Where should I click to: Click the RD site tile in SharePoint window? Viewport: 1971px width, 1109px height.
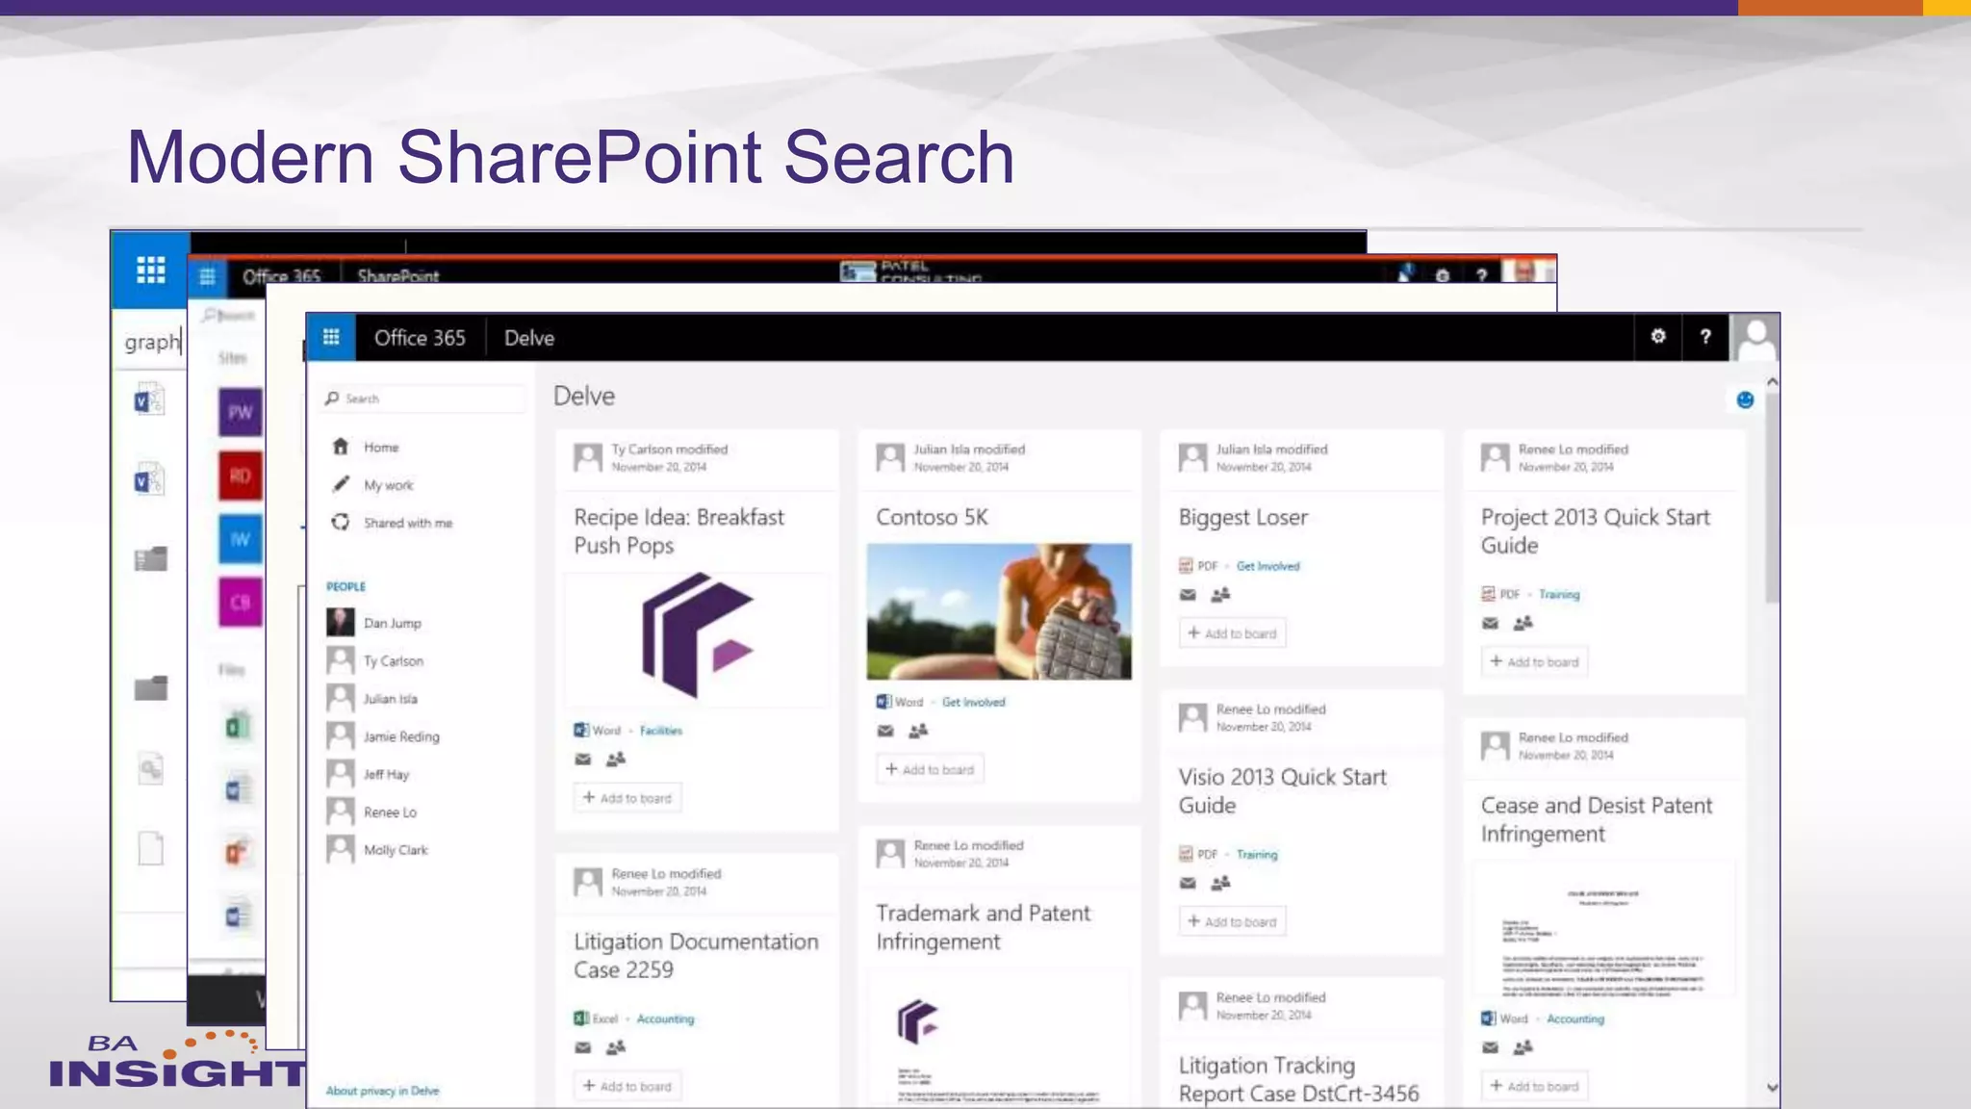(240, 476)
